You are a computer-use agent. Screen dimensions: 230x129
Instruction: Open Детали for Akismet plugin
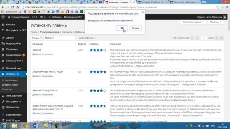point(36,54)
